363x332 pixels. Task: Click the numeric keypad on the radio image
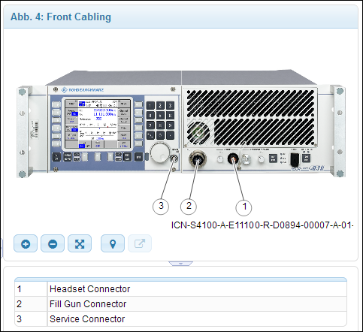pyautogui.click(x=160, y=120)
